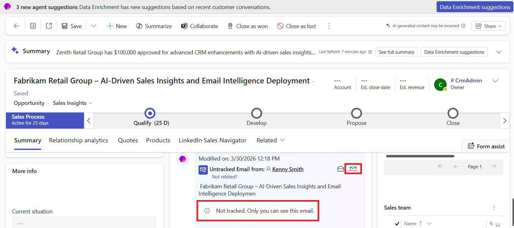The height and width of the screenshot is (228, 514).
Task: Switch to the Summary tab
Action: pos(27,141)
